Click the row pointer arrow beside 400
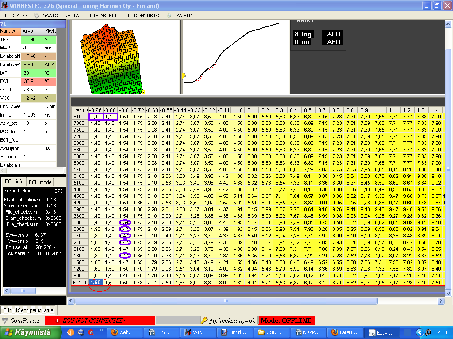This screenshot has height=339, width=453. [74, 282]
